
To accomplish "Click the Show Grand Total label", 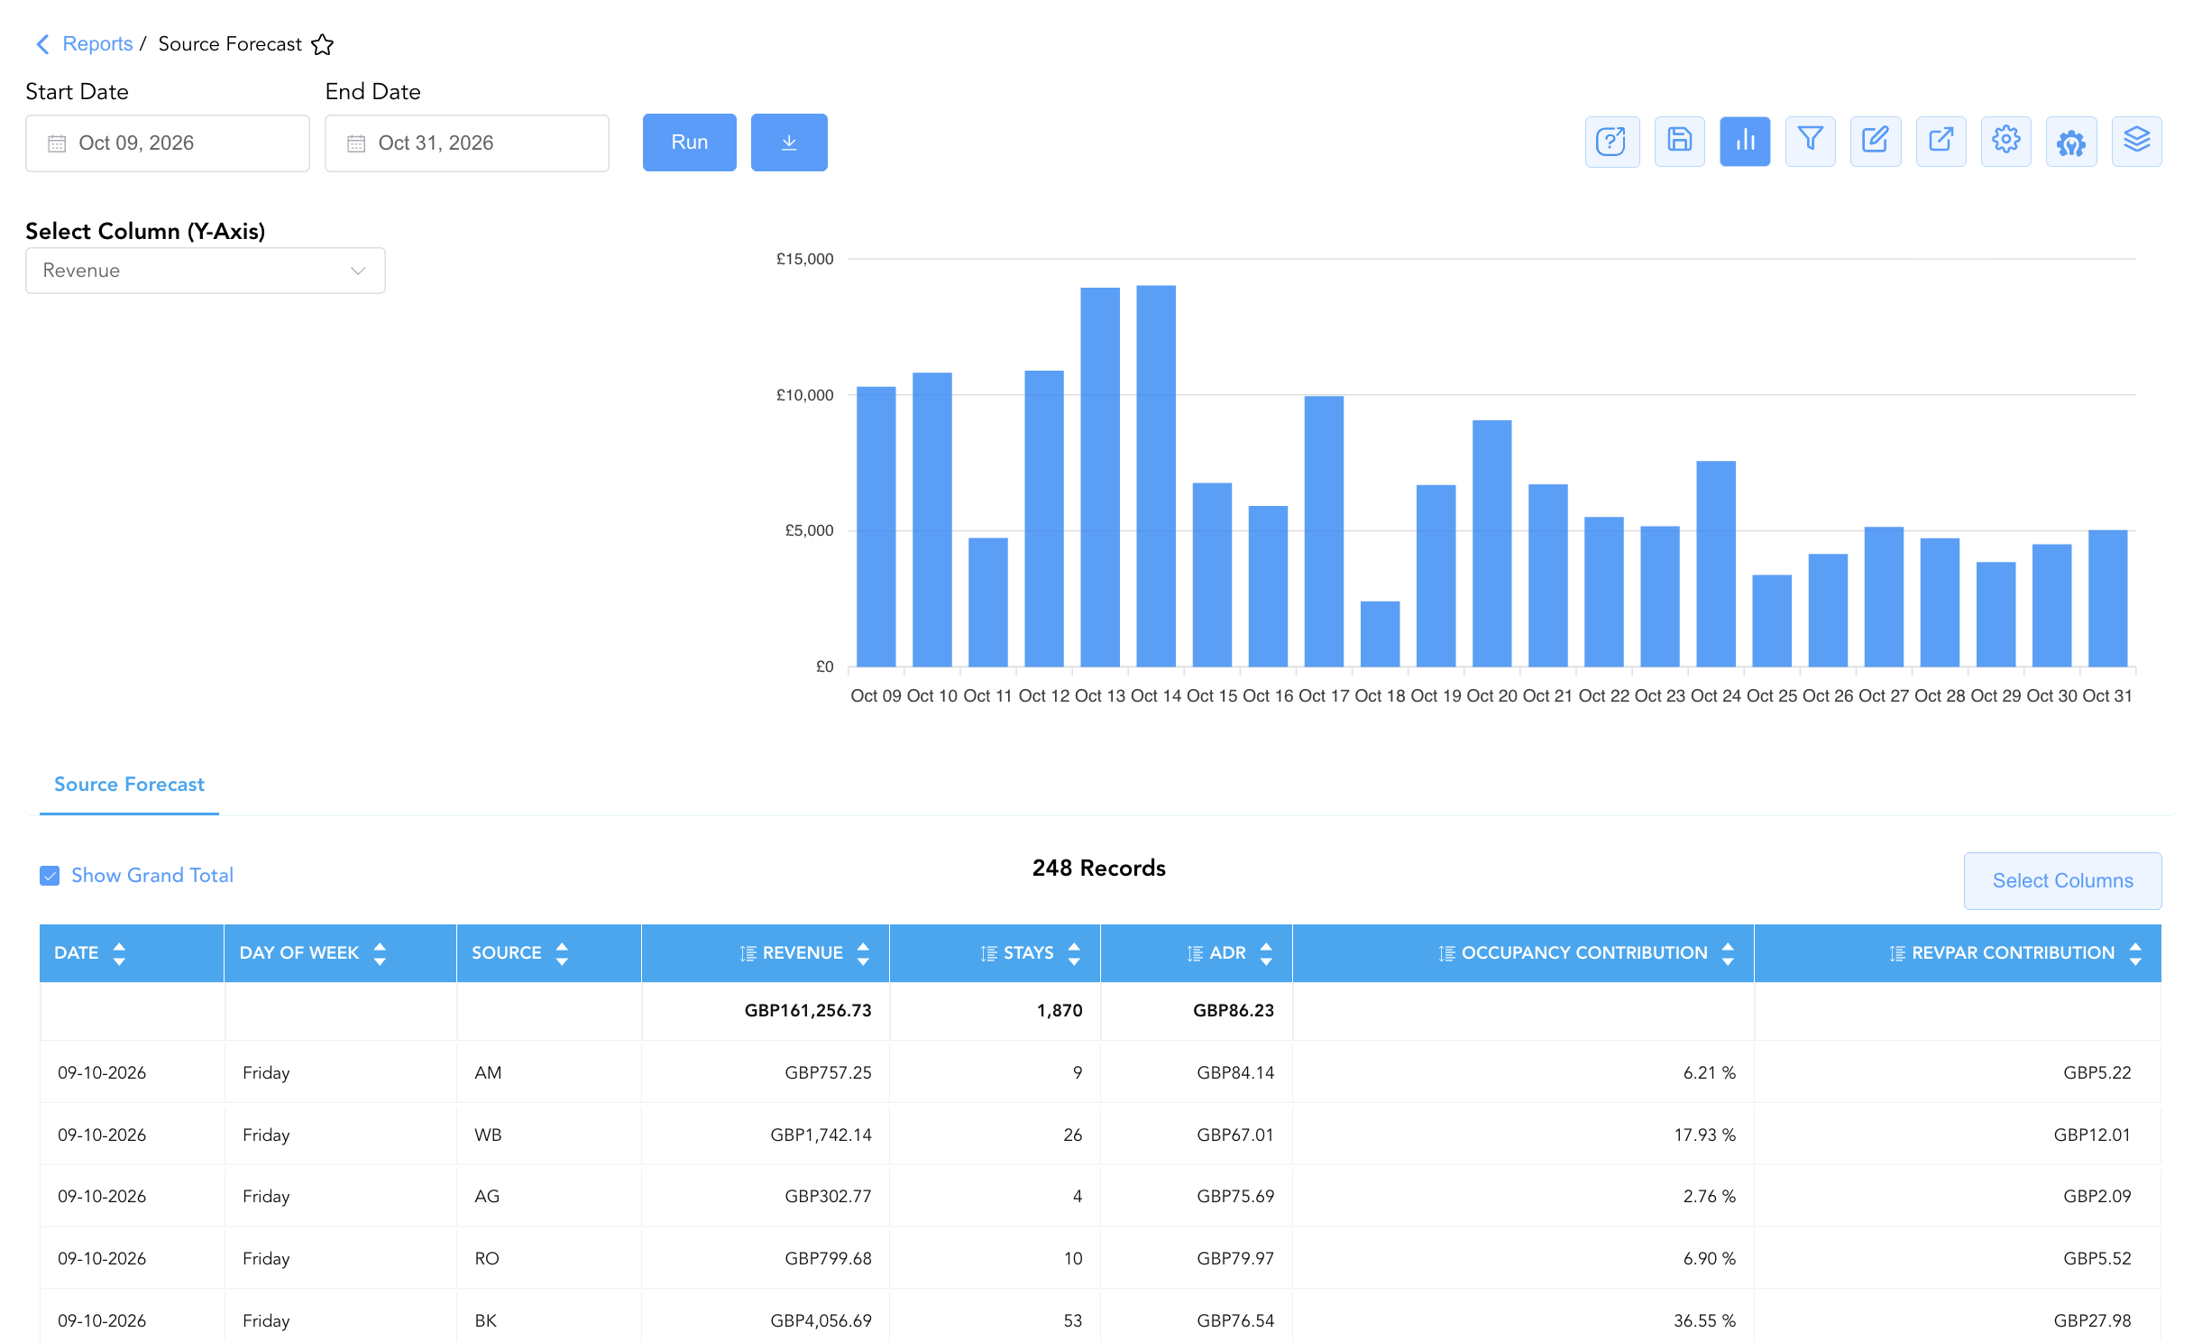I will (152, 876).
